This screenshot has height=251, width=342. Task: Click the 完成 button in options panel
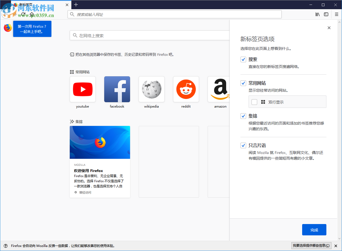coord(314,229)
